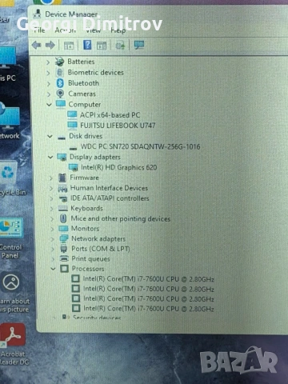The height and width of the screenshot is (384, 288).
Task: Open the Help question-mark toolbar icon
Action: (x=87, y=45)
